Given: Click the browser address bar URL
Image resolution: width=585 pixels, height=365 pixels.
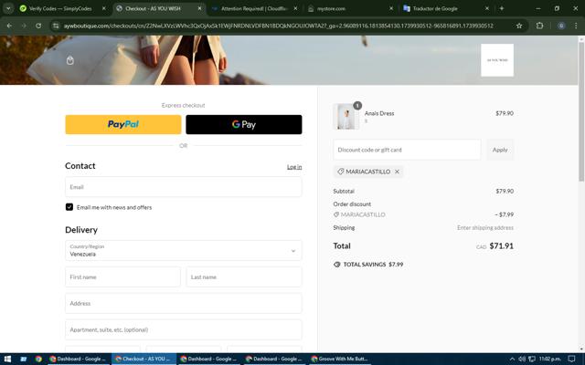Looking at the screenshot, I should point(278,26).
